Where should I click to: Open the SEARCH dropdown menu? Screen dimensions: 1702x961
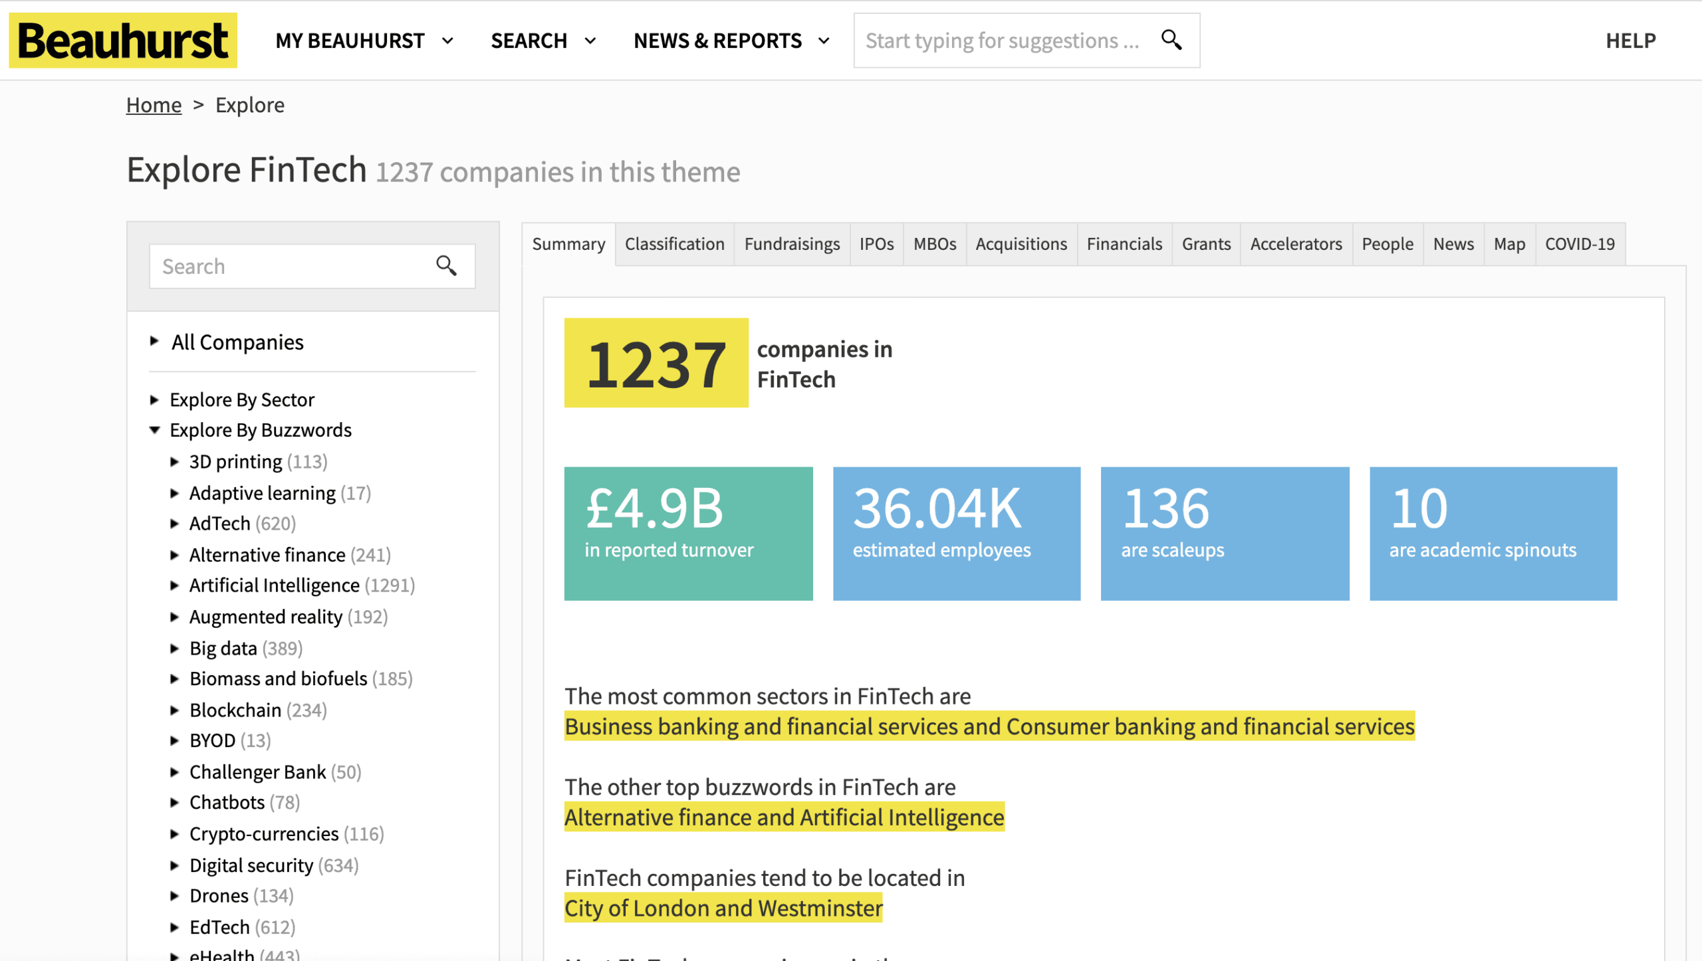pyautogui.click(x=543, y=41)
